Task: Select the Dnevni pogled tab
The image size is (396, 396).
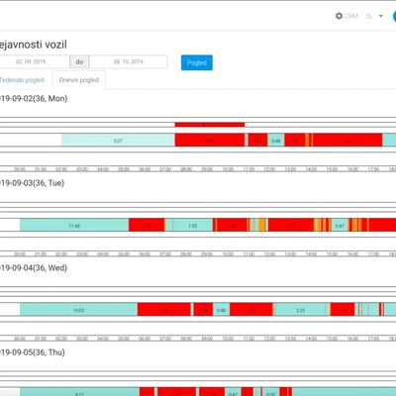Action: coord(79,80)
